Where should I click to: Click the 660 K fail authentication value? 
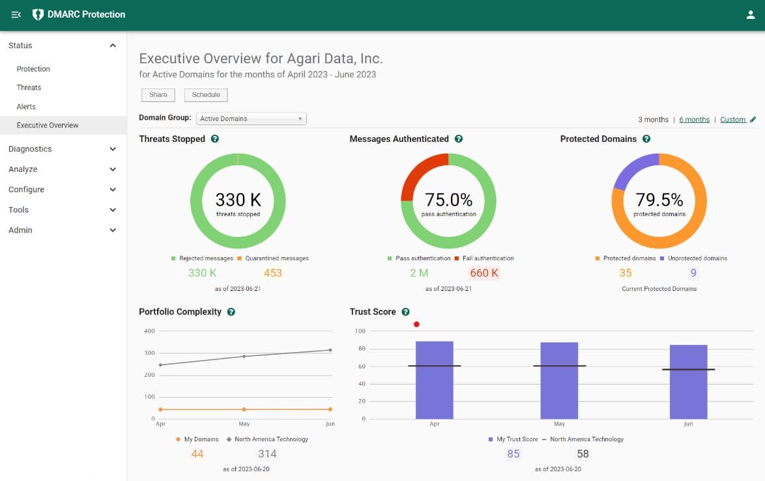[484, 273]
